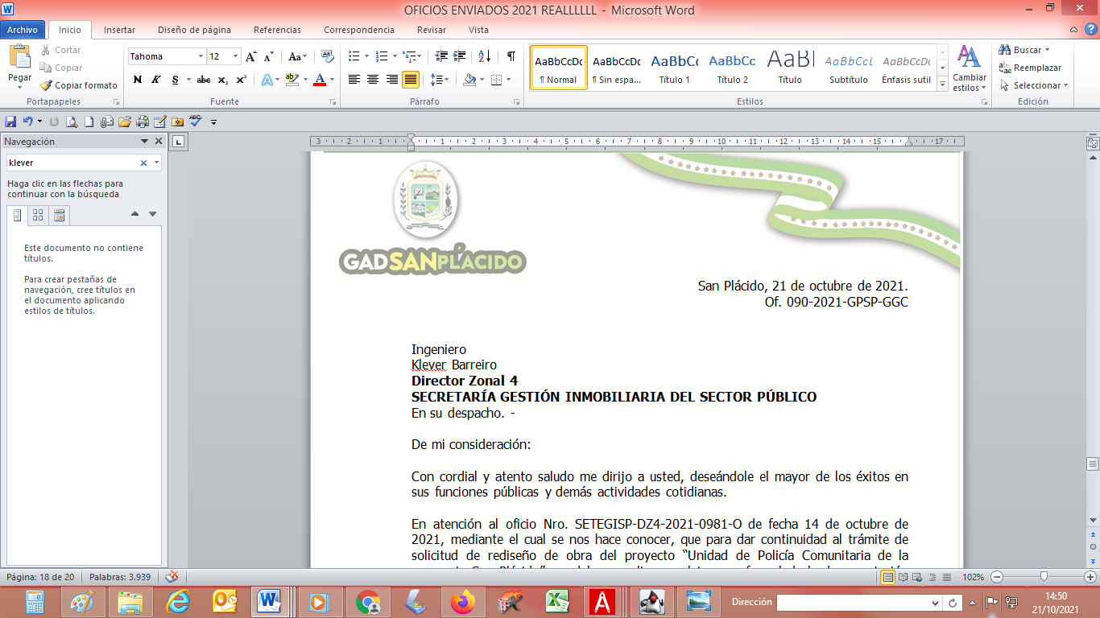Viewport: 1100px width, 618px height.
Task: Switch to the Insertar ribbon tab
Action: click(x=119, y=30)
